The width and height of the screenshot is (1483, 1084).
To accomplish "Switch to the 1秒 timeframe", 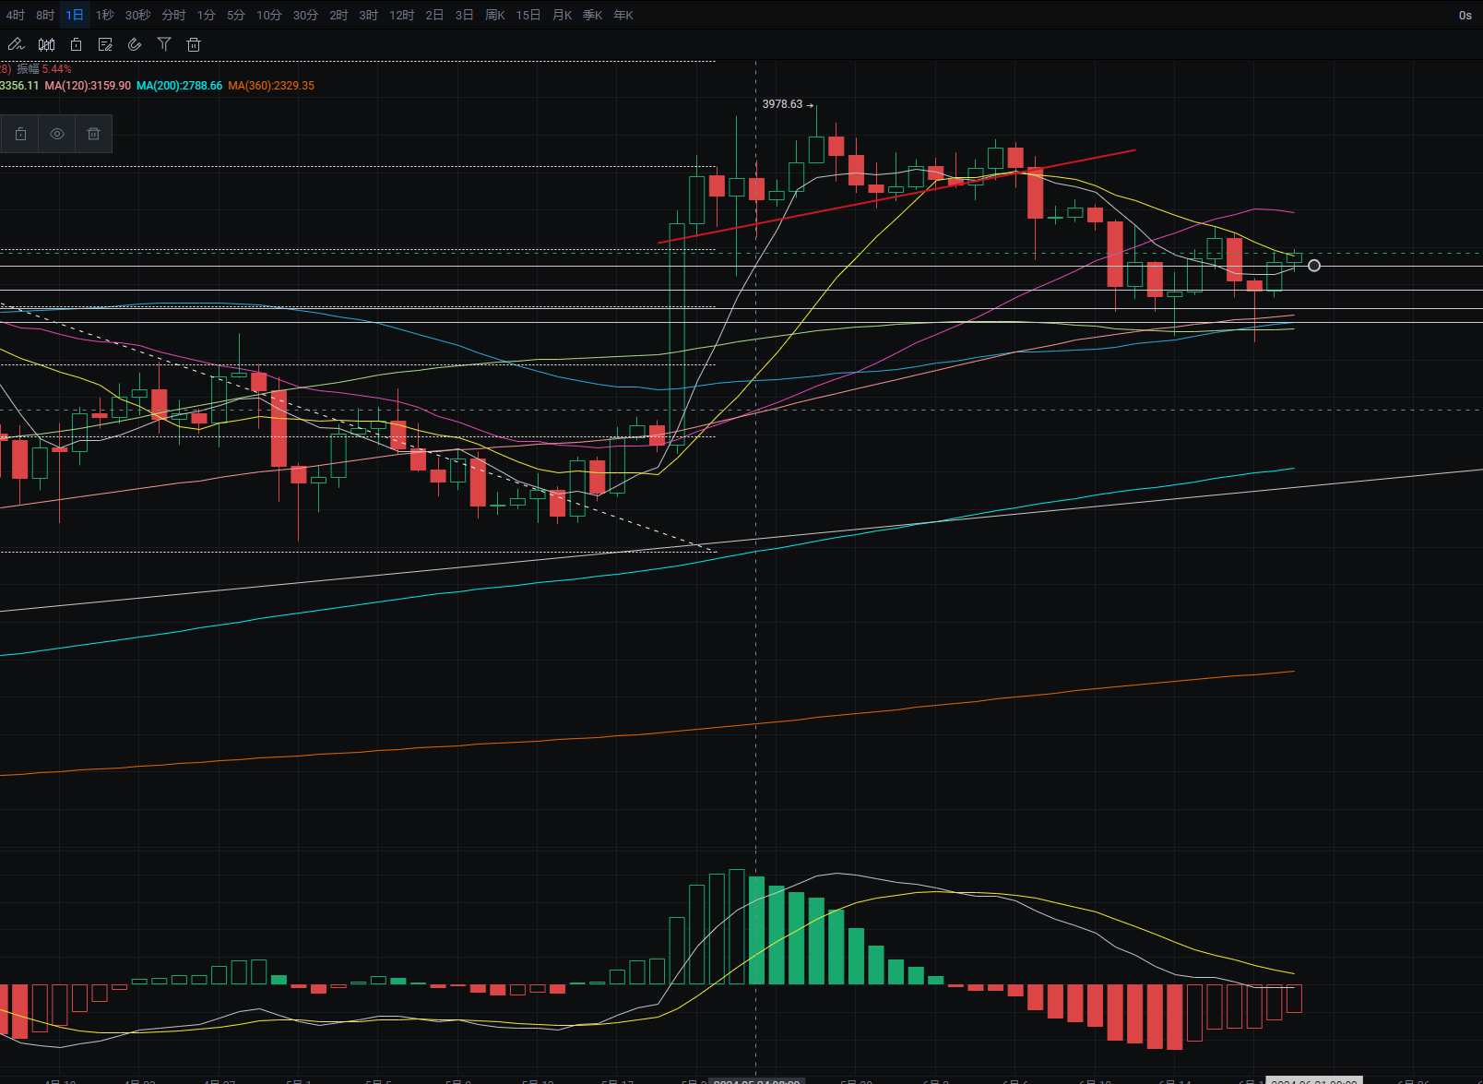I will [x=104, y=15].
